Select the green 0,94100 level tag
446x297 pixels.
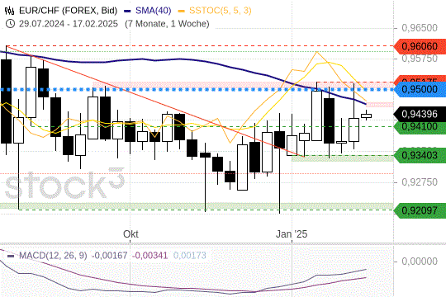point(420,127)
